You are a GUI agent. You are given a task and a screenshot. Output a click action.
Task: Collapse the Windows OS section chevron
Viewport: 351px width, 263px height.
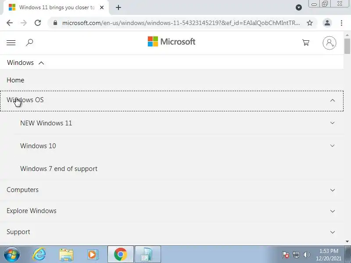click(x=333, y=100)
